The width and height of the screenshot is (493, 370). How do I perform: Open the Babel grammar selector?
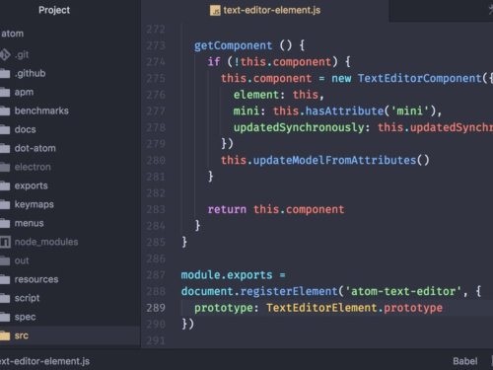(465, 361)
